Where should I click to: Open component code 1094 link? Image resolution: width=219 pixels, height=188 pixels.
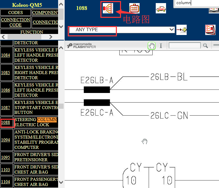pyautogui.click(x=6, y=140)
